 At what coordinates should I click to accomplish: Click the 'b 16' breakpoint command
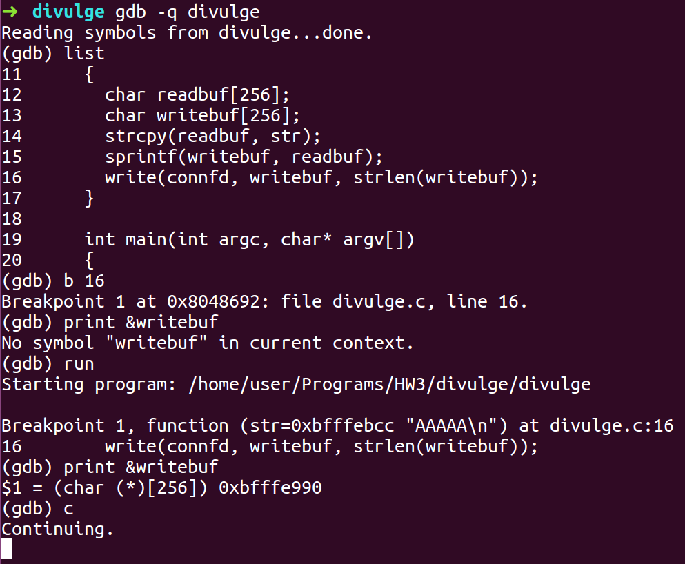84,281
